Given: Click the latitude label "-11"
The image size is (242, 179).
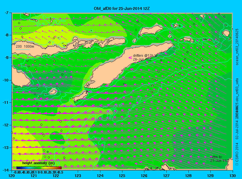Looking at the screenshot, I should click(x=5, y=102).
